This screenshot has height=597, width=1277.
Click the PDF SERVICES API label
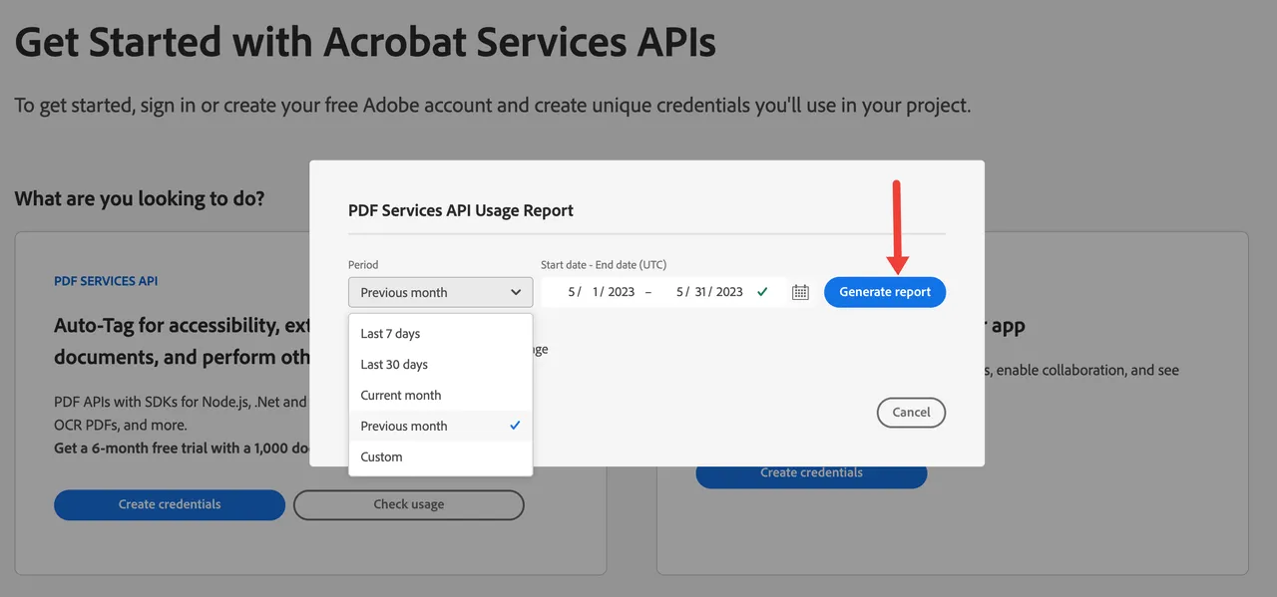pos(106,281)
